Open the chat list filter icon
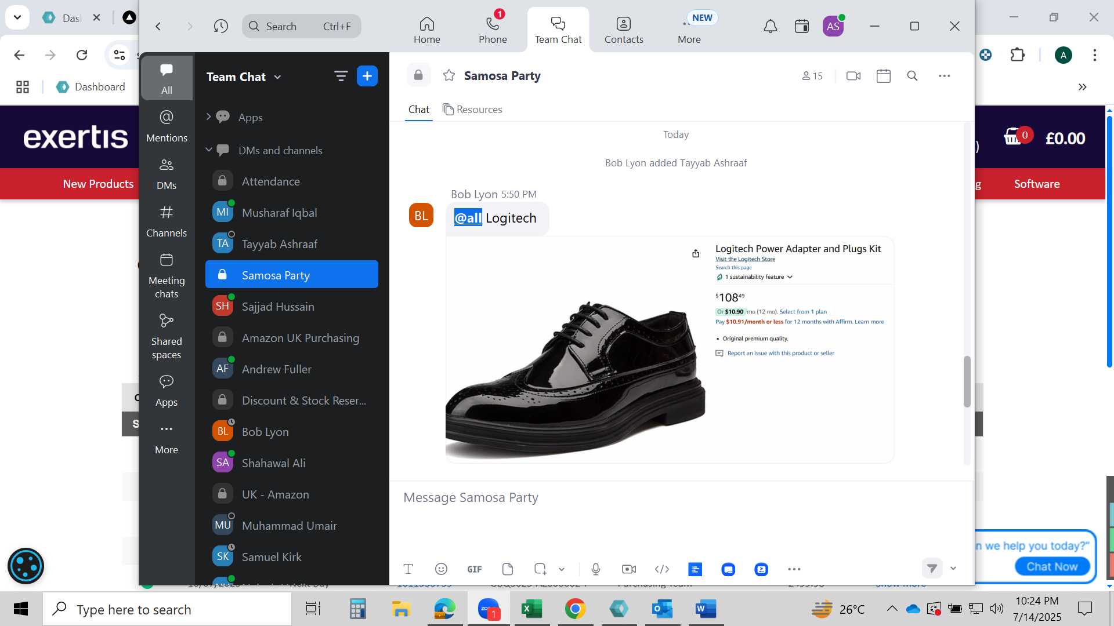The width and height of the screenshot is (1114, 626). (341, 76)
